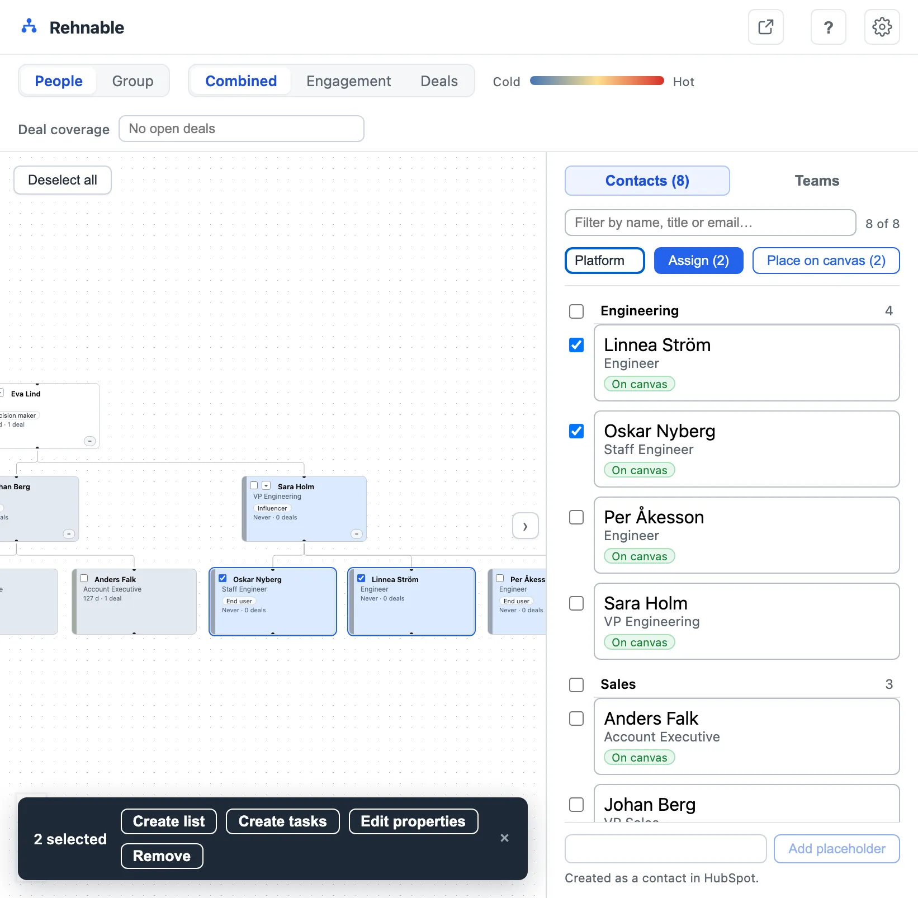Expand the canvas with right chevron
Image resolution: width=918 pixels, height=898 pixels.
pos(526,526)
